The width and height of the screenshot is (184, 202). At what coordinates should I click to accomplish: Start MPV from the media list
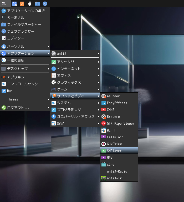tap(110, 158)
